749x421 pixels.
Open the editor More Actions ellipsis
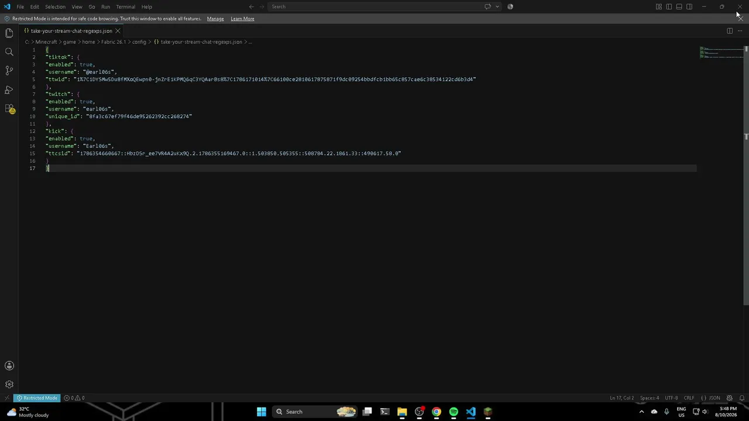pos(740,30)
